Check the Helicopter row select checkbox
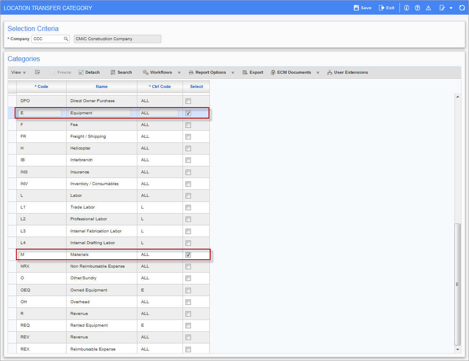This screenshot has height=361, width=469. tap(188, 148)
